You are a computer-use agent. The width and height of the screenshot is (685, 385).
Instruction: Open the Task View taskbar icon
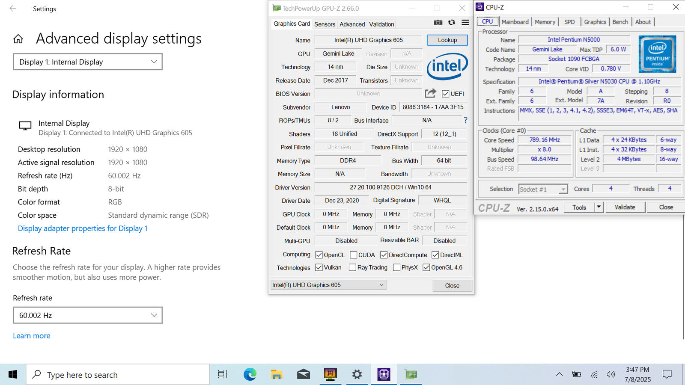[223, 375]
